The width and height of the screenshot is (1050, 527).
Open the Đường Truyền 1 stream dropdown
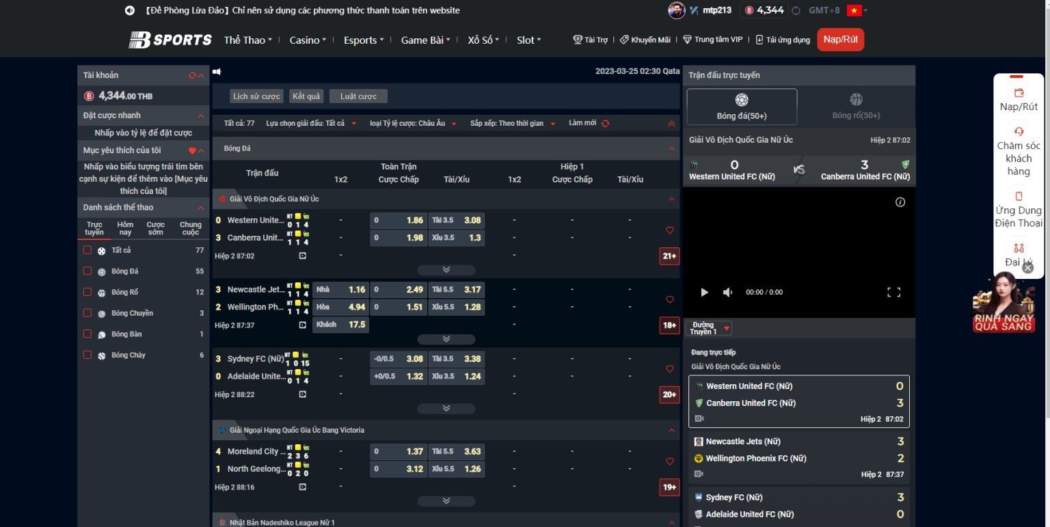[709, 328]
